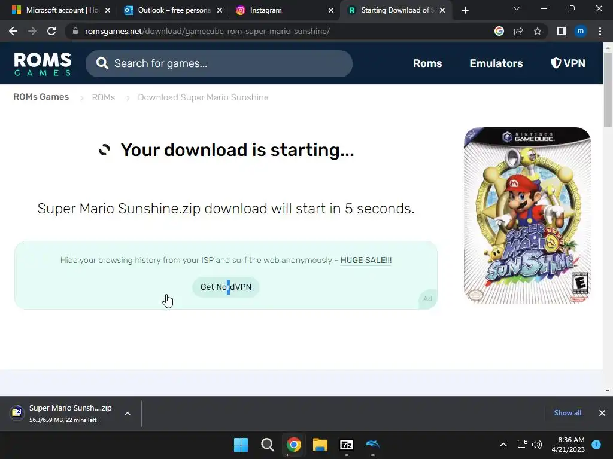Viewport: 613px width, 459px height.
Task: Open the Emulators menu item
Action: [496, 63]
